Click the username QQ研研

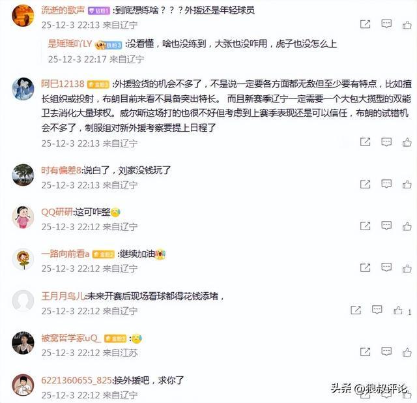pos(57,212)
